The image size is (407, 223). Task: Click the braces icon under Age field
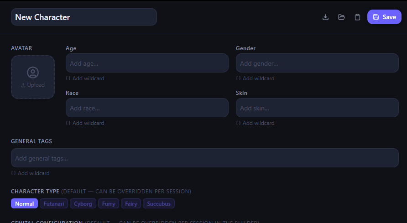[68, 78]
